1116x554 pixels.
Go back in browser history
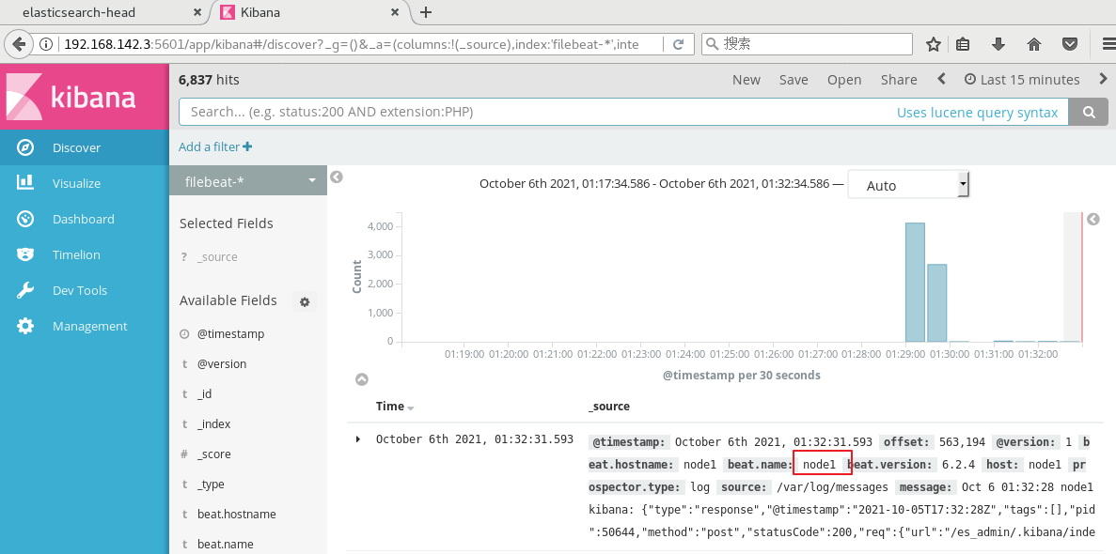tap(19, 44)
